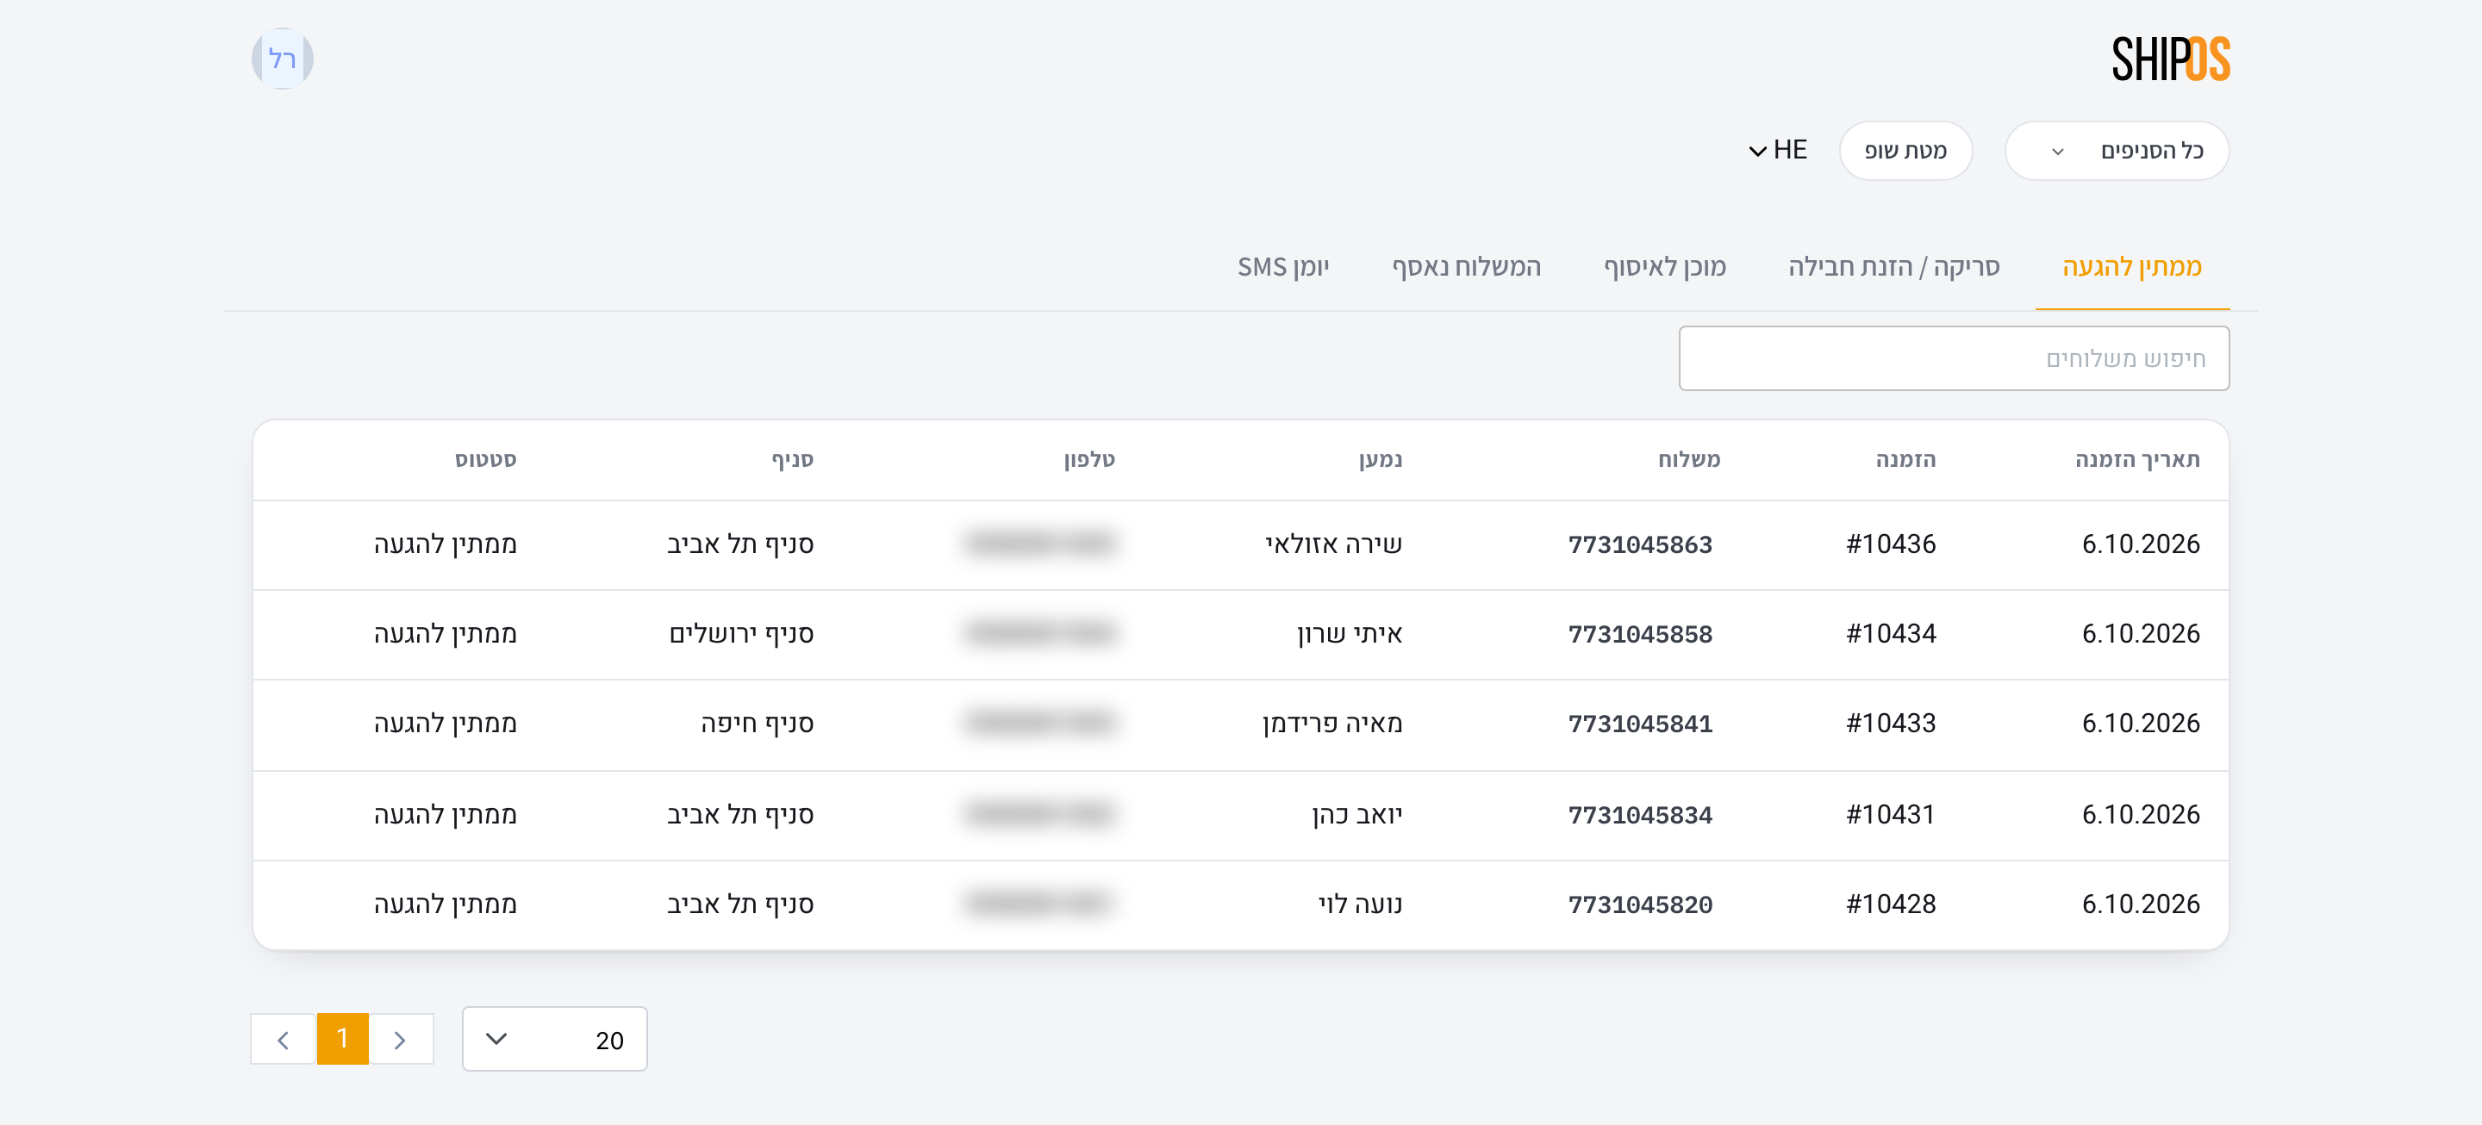
Task: Click shipment number 7731045834
Action: click(1640, 816)
